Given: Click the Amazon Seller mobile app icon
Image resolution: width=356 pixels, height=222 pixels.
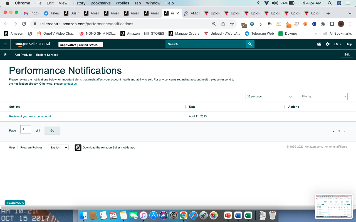Looking at the screenshot, I should click(78, 148).
